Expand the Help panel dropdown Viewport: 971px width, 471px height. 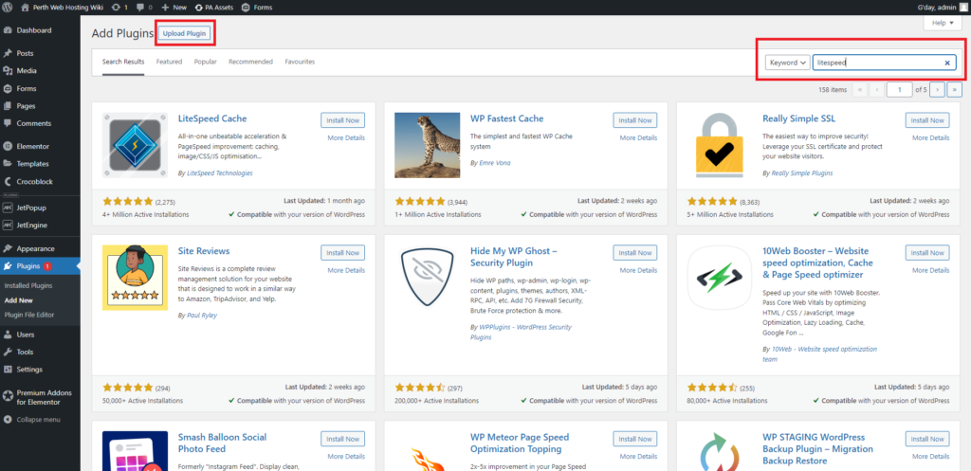coord(943,23)
